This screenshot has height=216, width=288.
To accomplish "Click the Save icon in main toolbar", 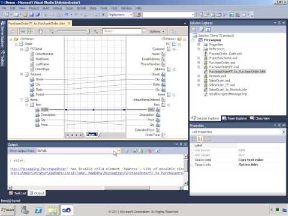I will [31, 14].
